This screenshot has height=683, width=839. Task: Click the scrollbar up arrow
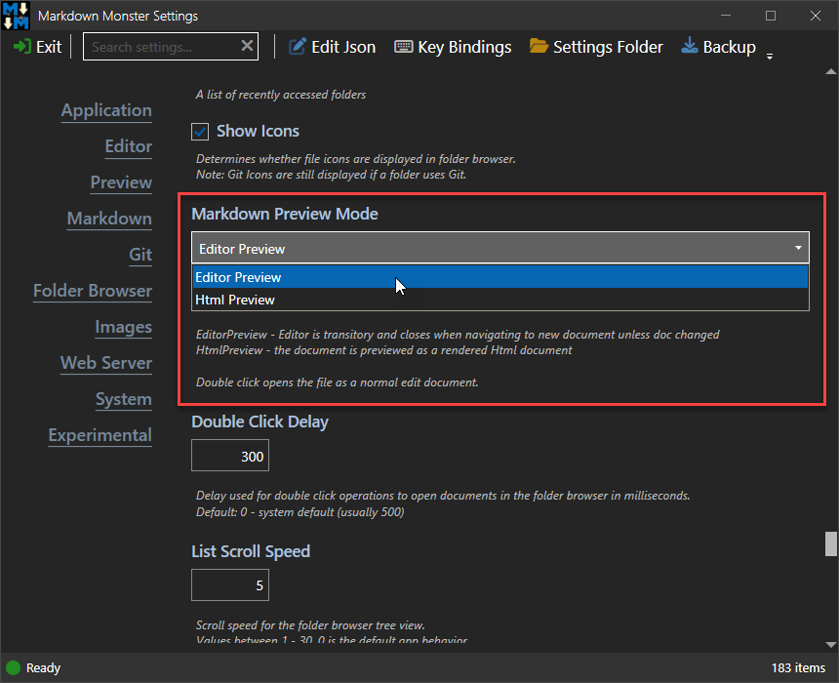coord(830,71)
